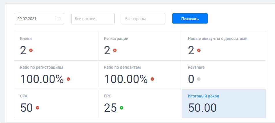Click red indicator for Ratio по депозитам
275x123 pixels.
click(x=152, y=79)
